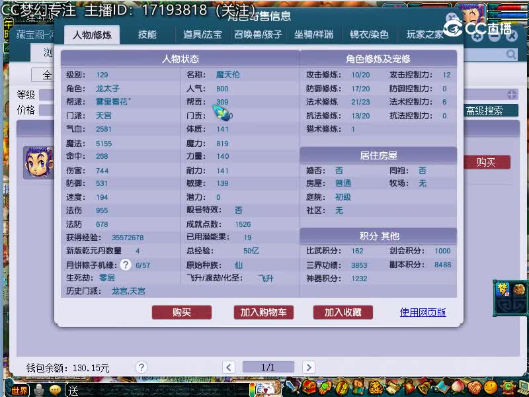Go to the previous listing page arrow

[x=228, y=367]
